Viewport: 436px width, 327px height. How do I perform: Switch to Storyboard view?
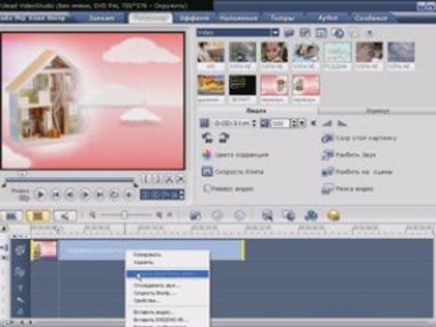[11, 216]
